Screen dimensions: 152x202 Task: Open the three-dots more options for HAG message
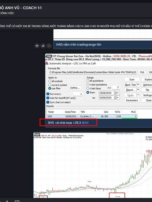(x=49, y=46)
